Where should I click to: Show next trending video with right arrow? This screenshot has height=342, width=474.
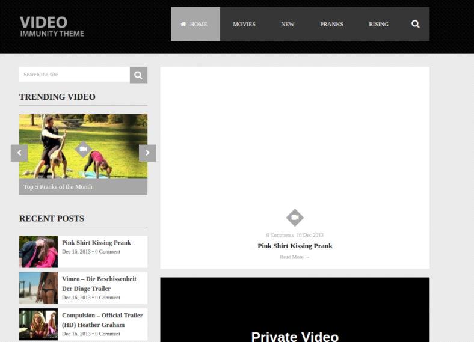147,153
